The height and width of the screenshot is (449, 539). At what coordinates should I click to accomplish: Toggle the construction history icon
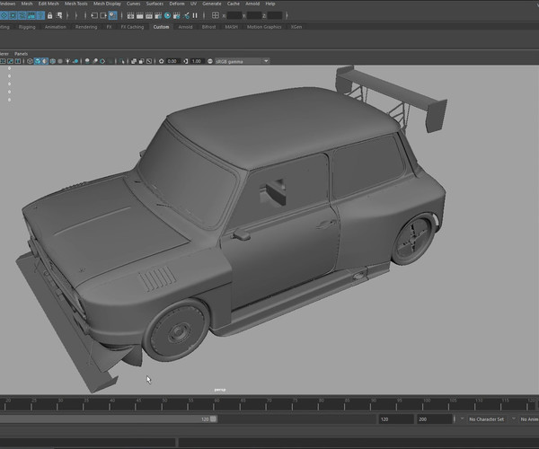click(113, 15)
